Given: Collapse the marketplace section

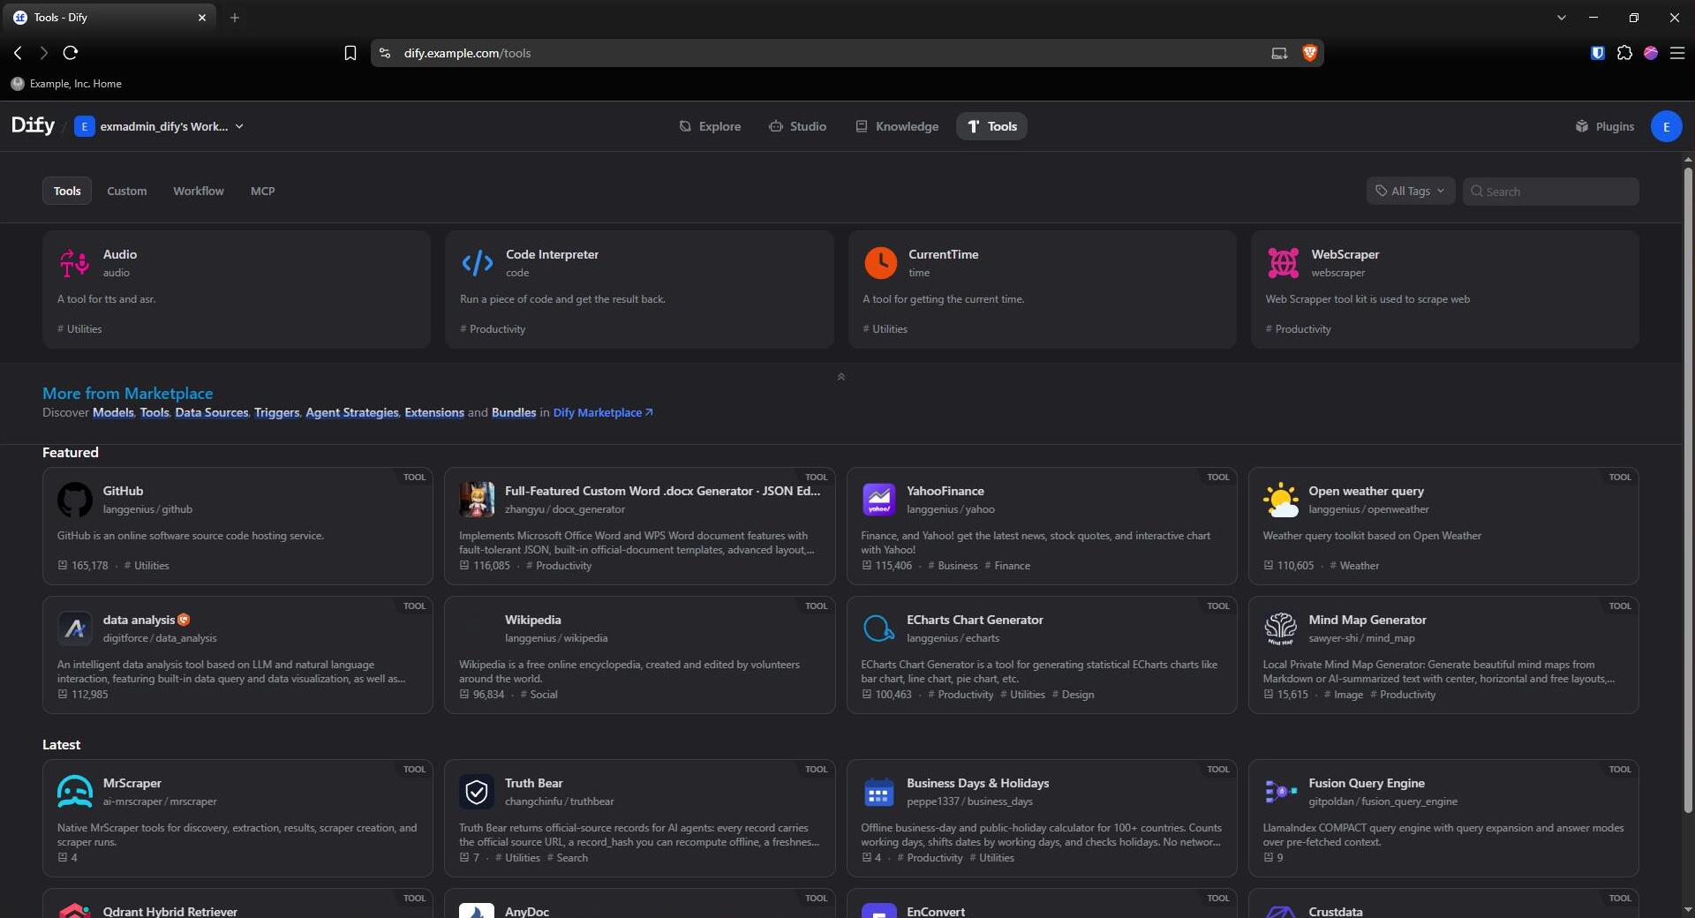Looking at the screenshot, I should tap(840, 377).
